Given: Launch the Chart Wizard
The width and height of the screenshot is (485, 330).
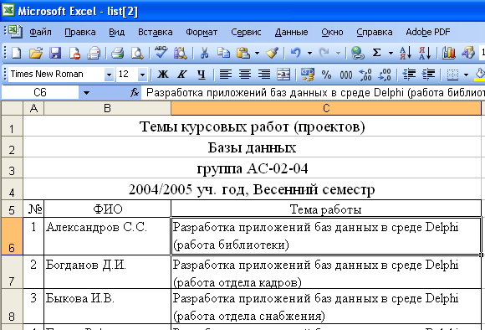Looking at the screenshot, I should point(448,53).
